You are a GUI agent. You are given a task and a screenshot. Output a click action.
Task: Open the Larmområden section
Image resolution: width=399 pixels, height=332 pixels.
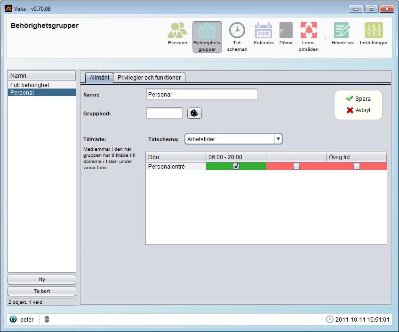point(309,37)
